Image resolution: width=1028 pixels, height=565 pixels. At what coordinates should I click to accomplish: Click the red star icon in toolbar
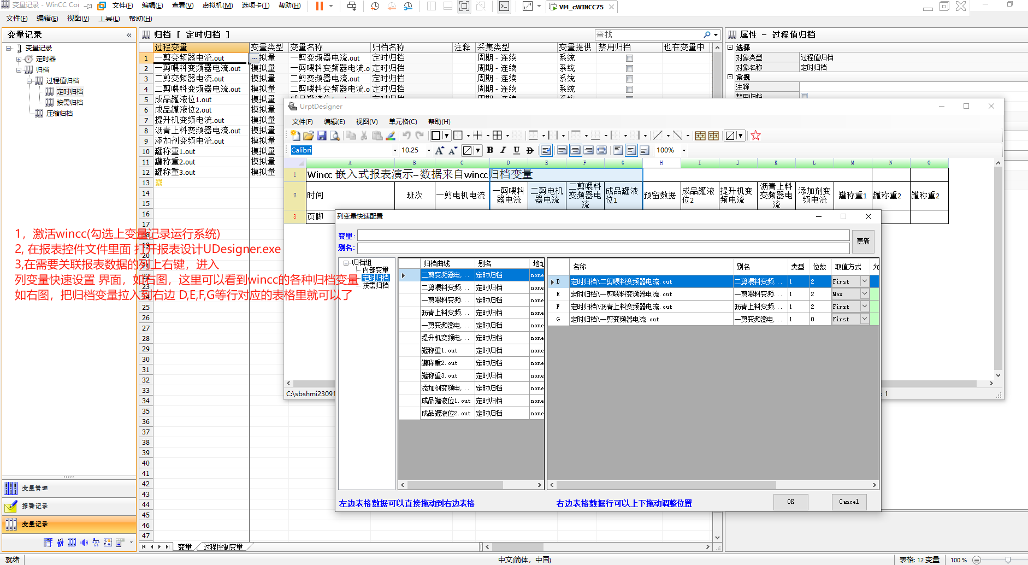[755, 136]
